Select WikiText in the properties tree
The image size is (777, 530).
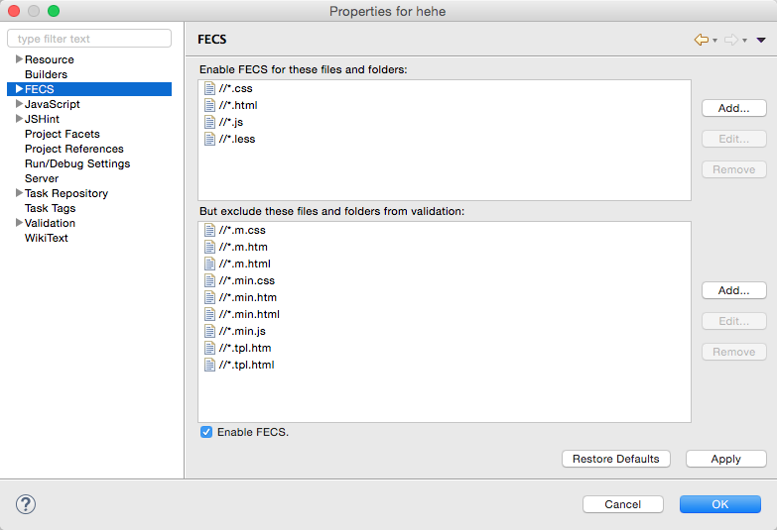47,238
